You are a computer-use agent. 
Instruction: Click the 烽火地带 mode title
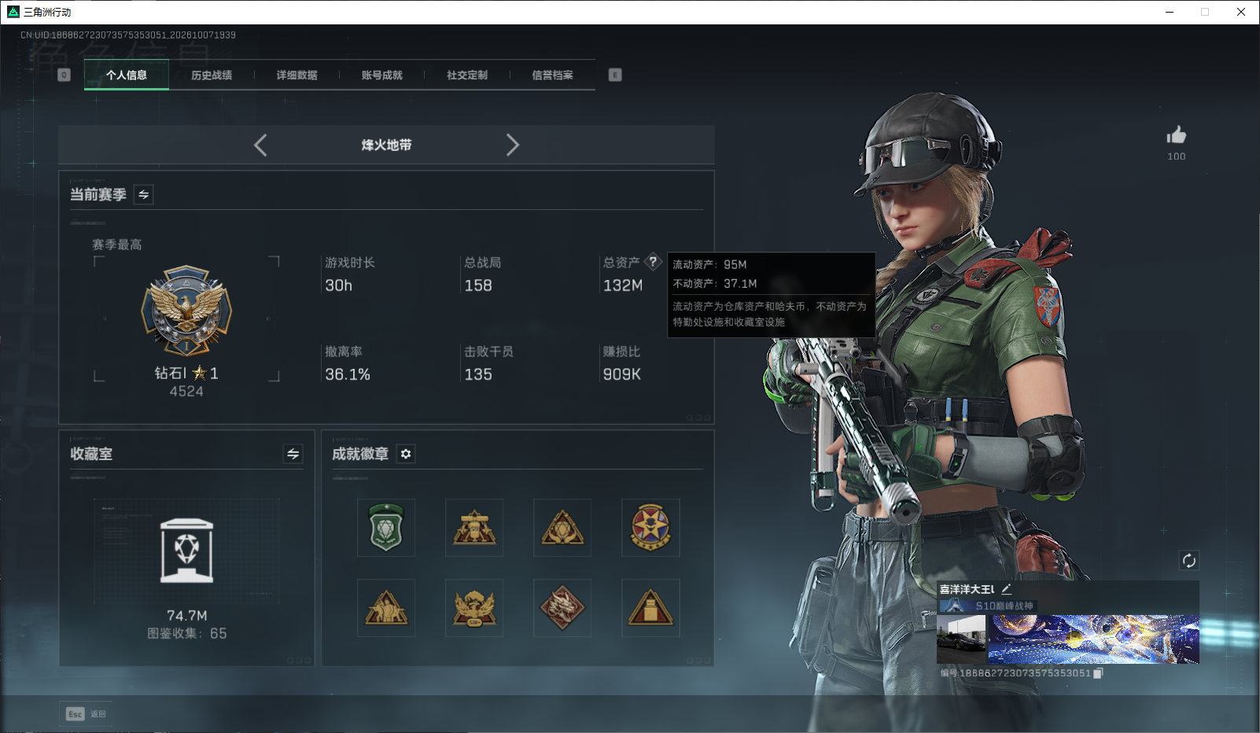[386, 145]
